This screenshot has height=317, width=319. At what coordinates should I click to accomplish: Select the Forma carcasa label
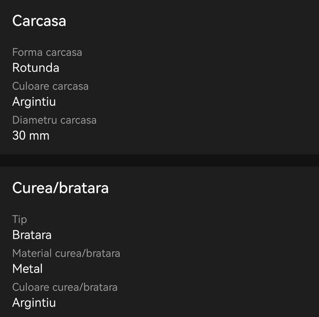click(47, 52)
